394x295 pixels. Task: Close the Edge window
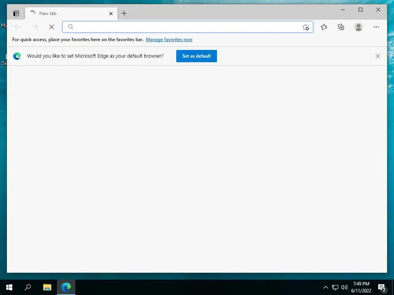click(x=378, y=10)
